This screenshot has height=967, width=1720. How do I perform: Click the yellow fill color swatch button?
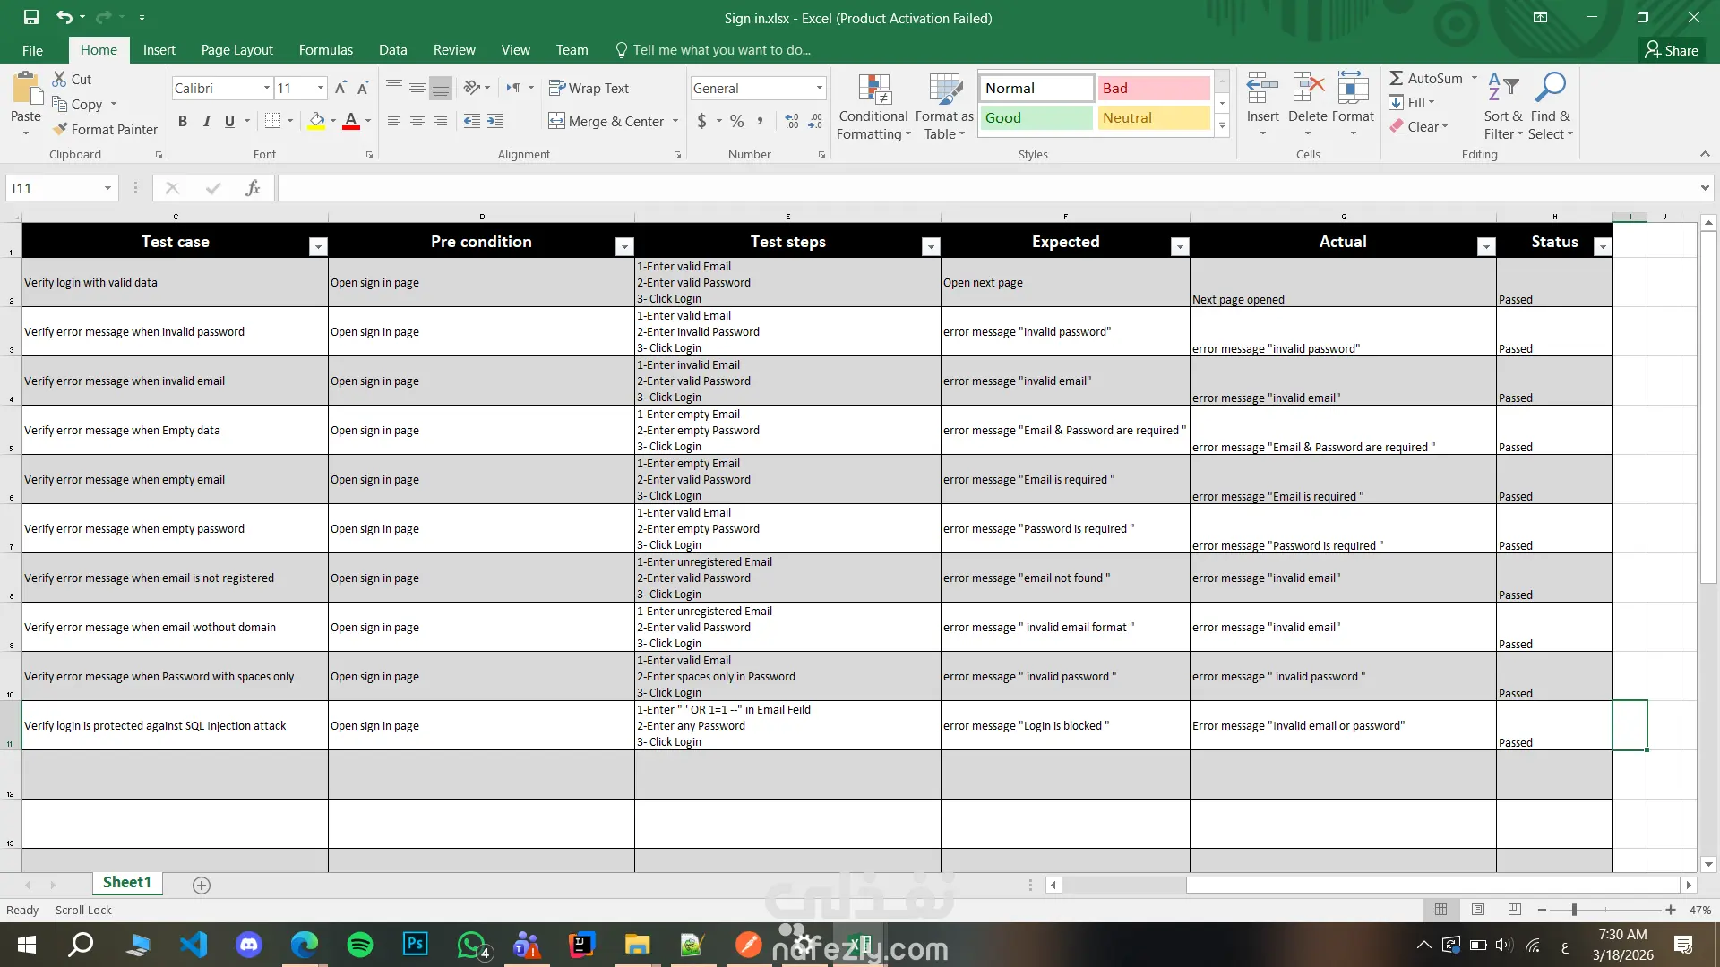pos(316,121)
